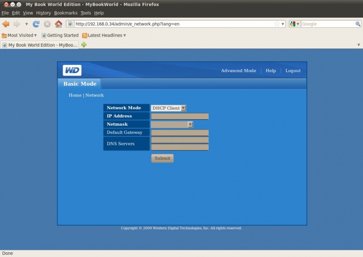363x257 pixels.
Task: Open the URL history dropdown arrow
Action: point(283,24)
